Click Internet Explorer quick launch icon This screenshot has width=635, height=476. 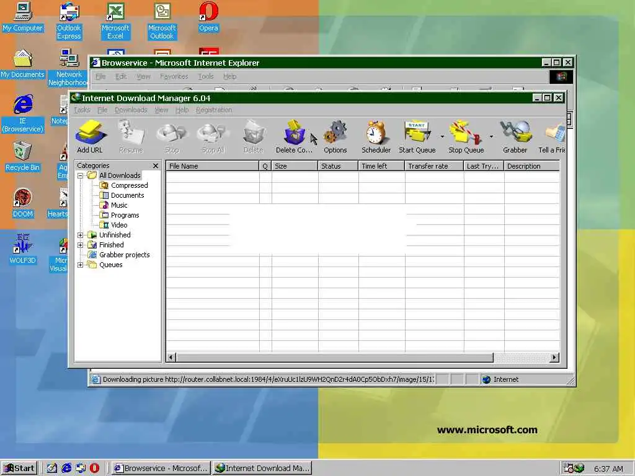(66, 469)
